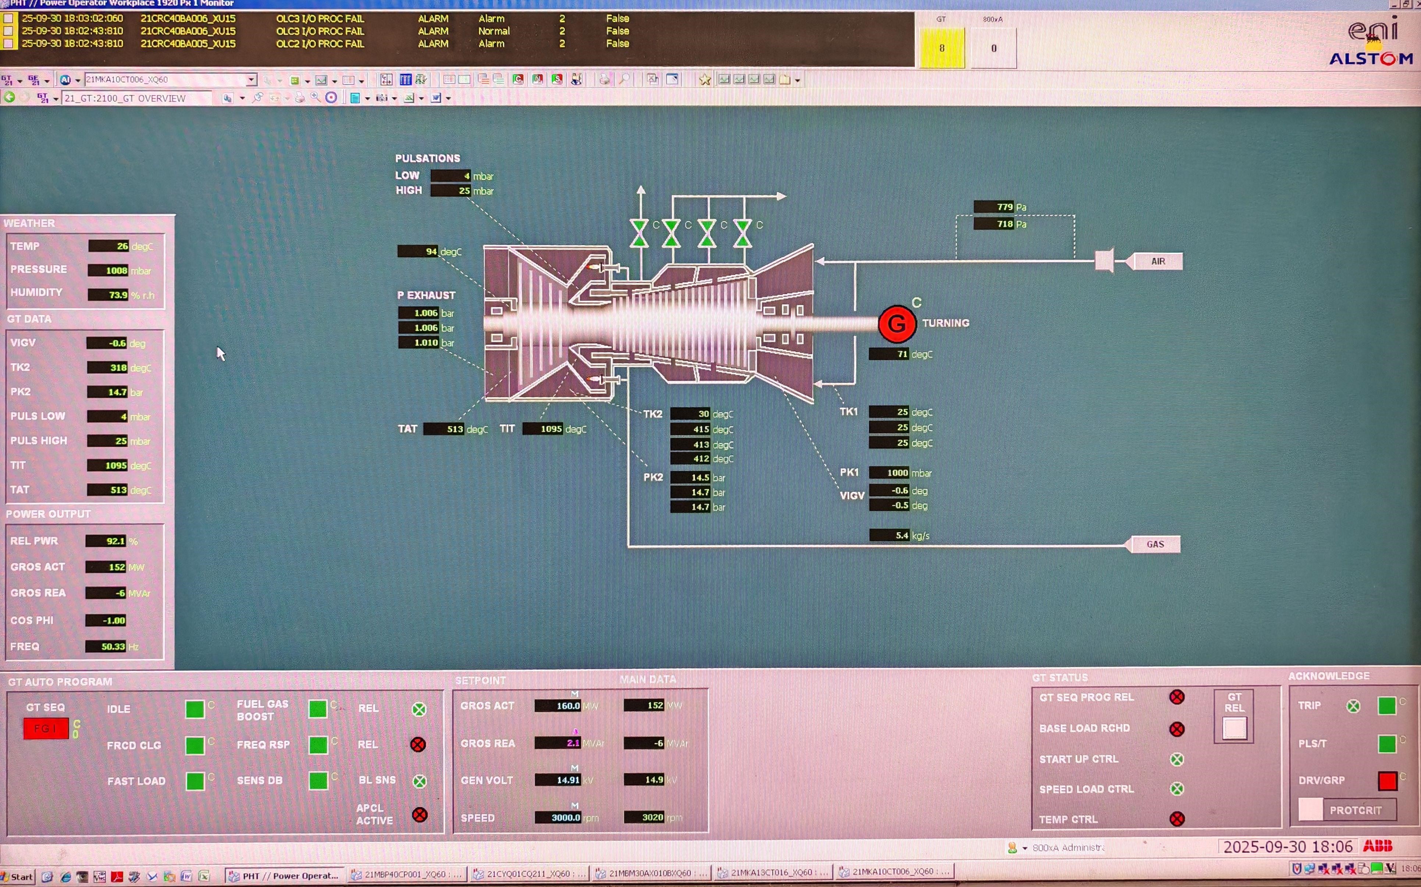1421x887 pixels.
Task: Click the magnifier search icon in upper toolbar
Action: tap(624, 79)
